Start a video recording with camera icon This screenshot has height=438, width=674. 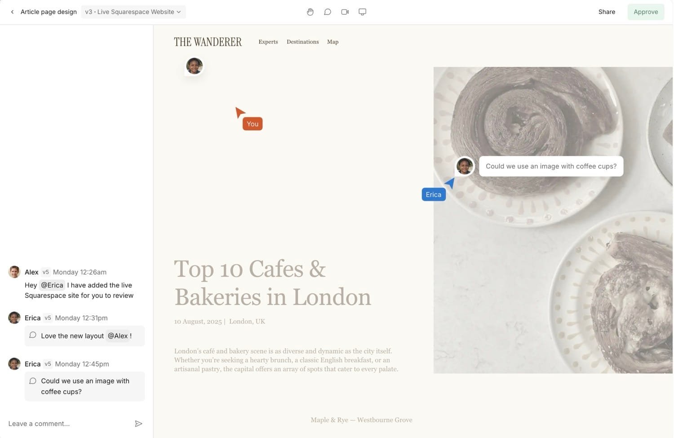pyautogui.click(x=345, y=12)
